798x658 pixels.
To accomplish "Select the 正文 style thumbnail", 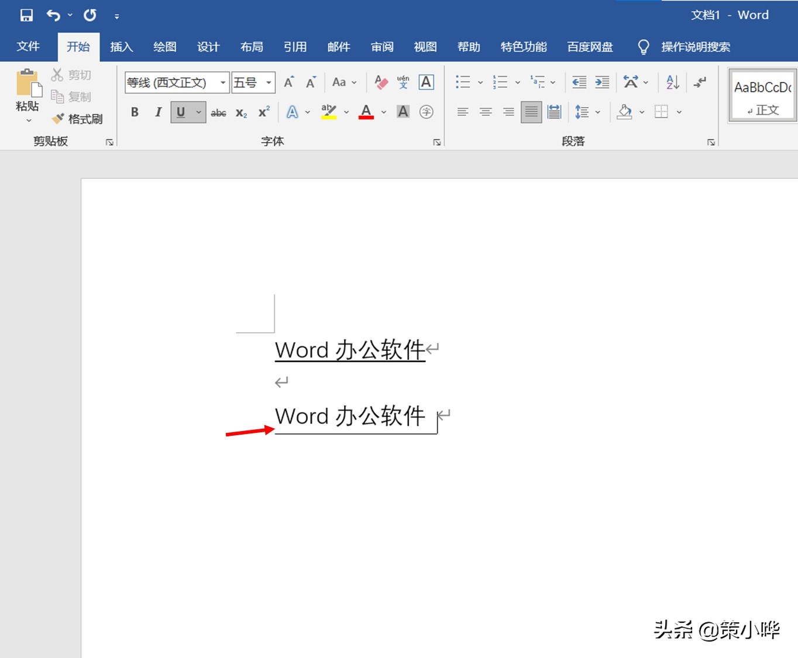I will (x=763, y=95).
